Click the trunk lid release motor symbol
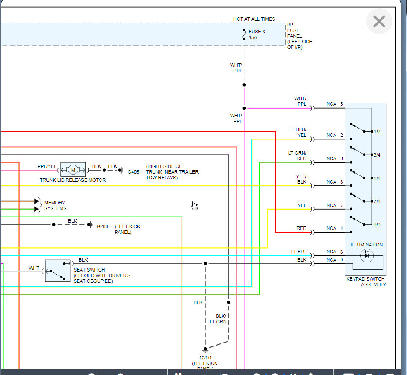 [x=73, y=169]
